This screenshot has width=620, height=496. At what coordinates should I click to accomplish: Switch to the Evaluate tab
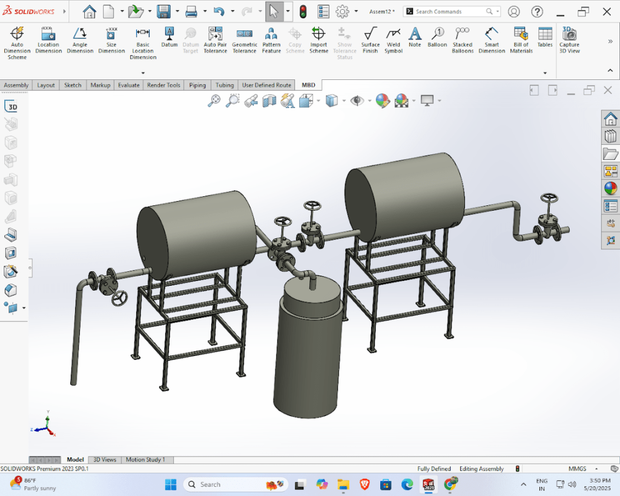128,85
